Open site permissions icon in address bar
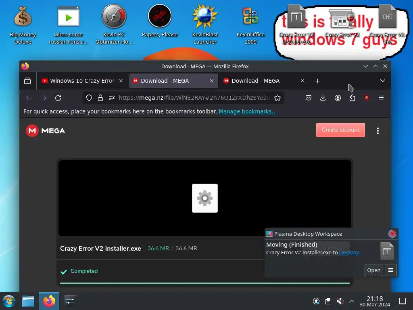413x310 pixels. point(112,98)
